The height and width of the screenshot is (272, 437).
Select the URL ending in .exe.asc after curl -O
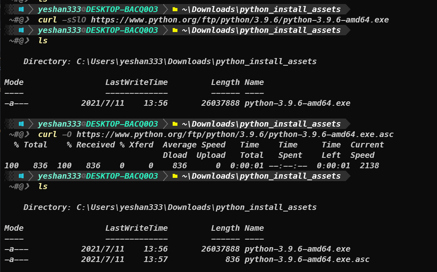(x=235, y=134)
